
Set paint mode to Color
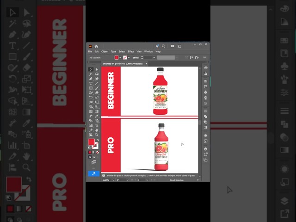[90, 152]
